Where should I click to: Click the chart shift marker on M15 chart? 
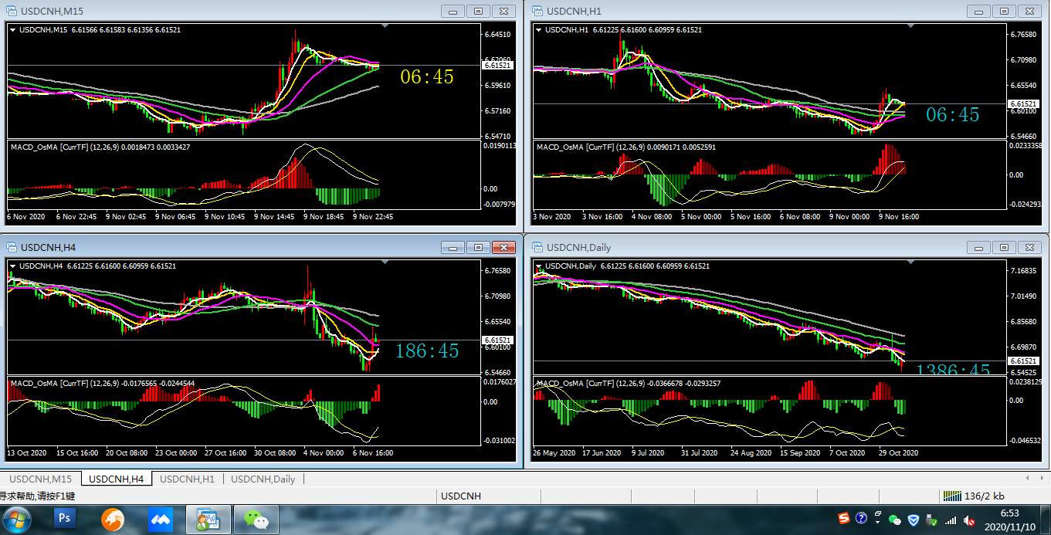click(x=385, y=26)
